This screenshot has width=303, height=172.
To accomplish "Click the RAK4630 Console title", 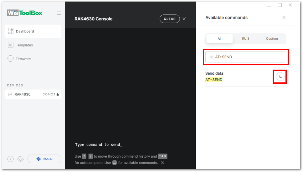I will pyautogui.click(x=94, y=19).
